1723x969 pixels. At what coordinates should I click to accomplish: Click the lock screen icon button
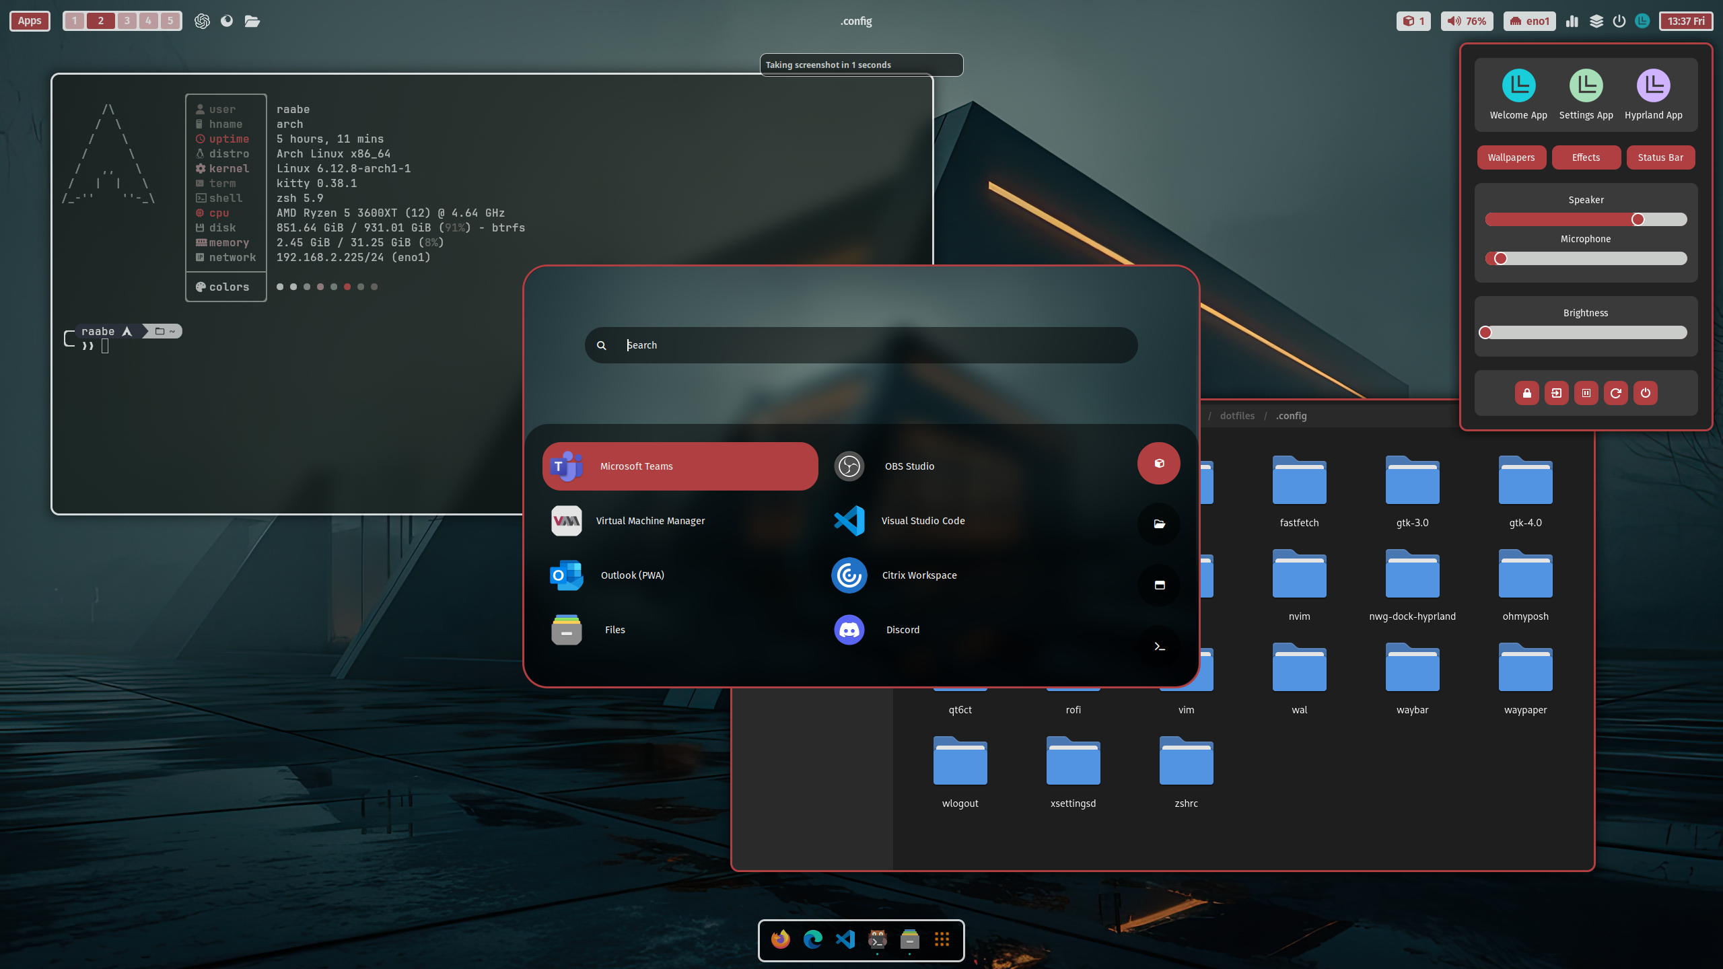1526,393
